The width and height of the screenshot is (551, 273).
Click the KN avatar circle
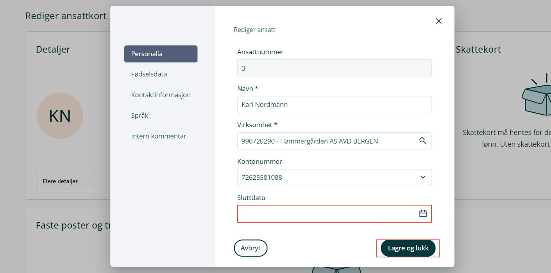(x=60, y=116)
